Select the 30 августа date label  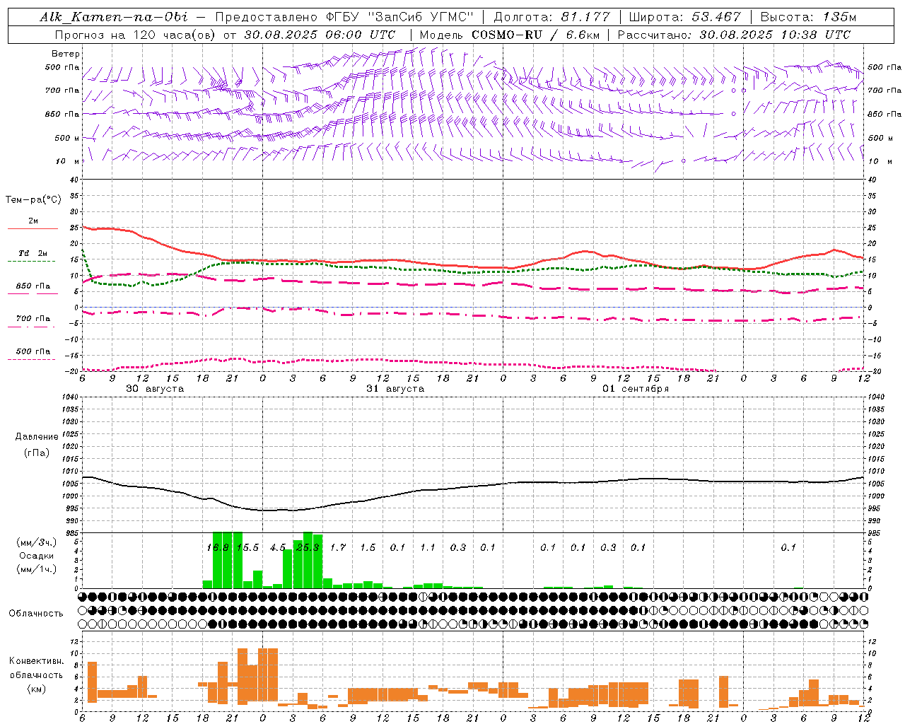point(155,389)
